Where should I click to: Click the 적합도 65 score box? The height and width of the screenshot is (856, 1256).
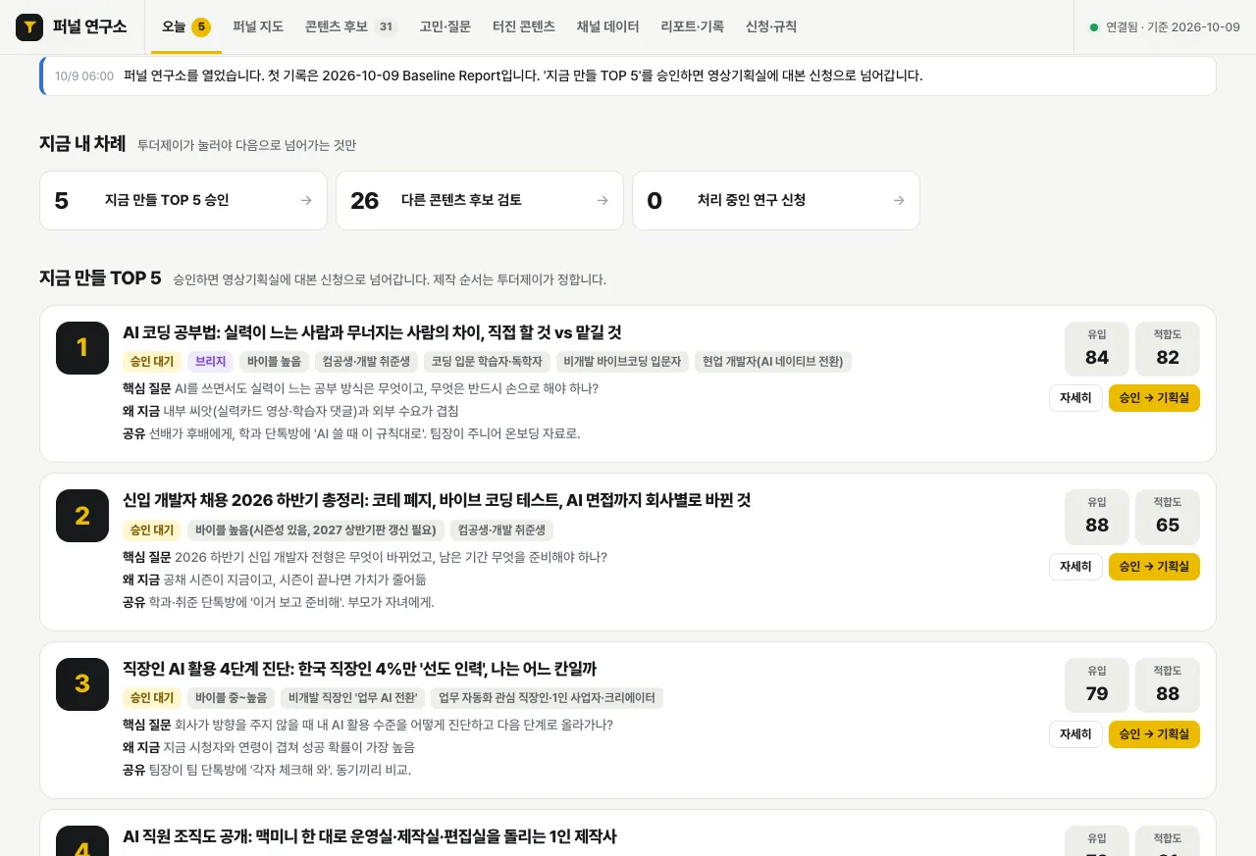tap(1168, 517)
